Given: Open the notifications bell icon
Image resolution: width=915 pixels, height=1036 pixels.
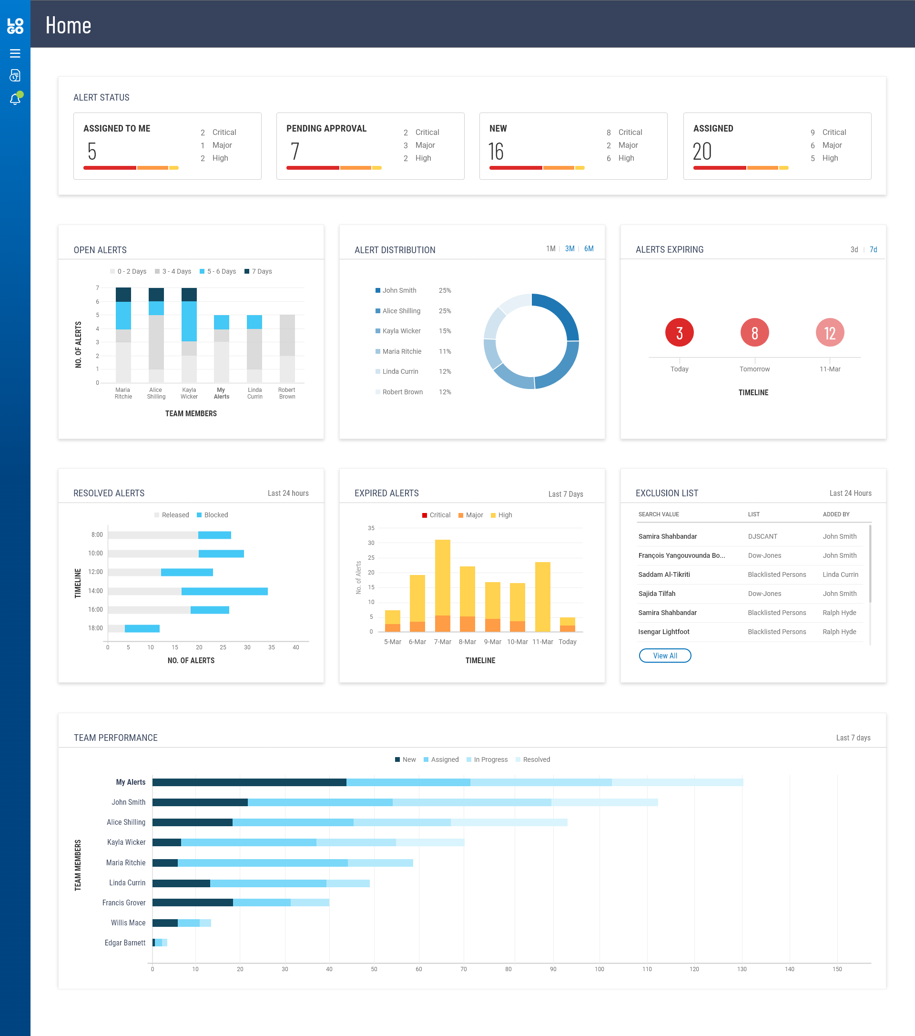Looking at the screenshot, I should 15,99.
